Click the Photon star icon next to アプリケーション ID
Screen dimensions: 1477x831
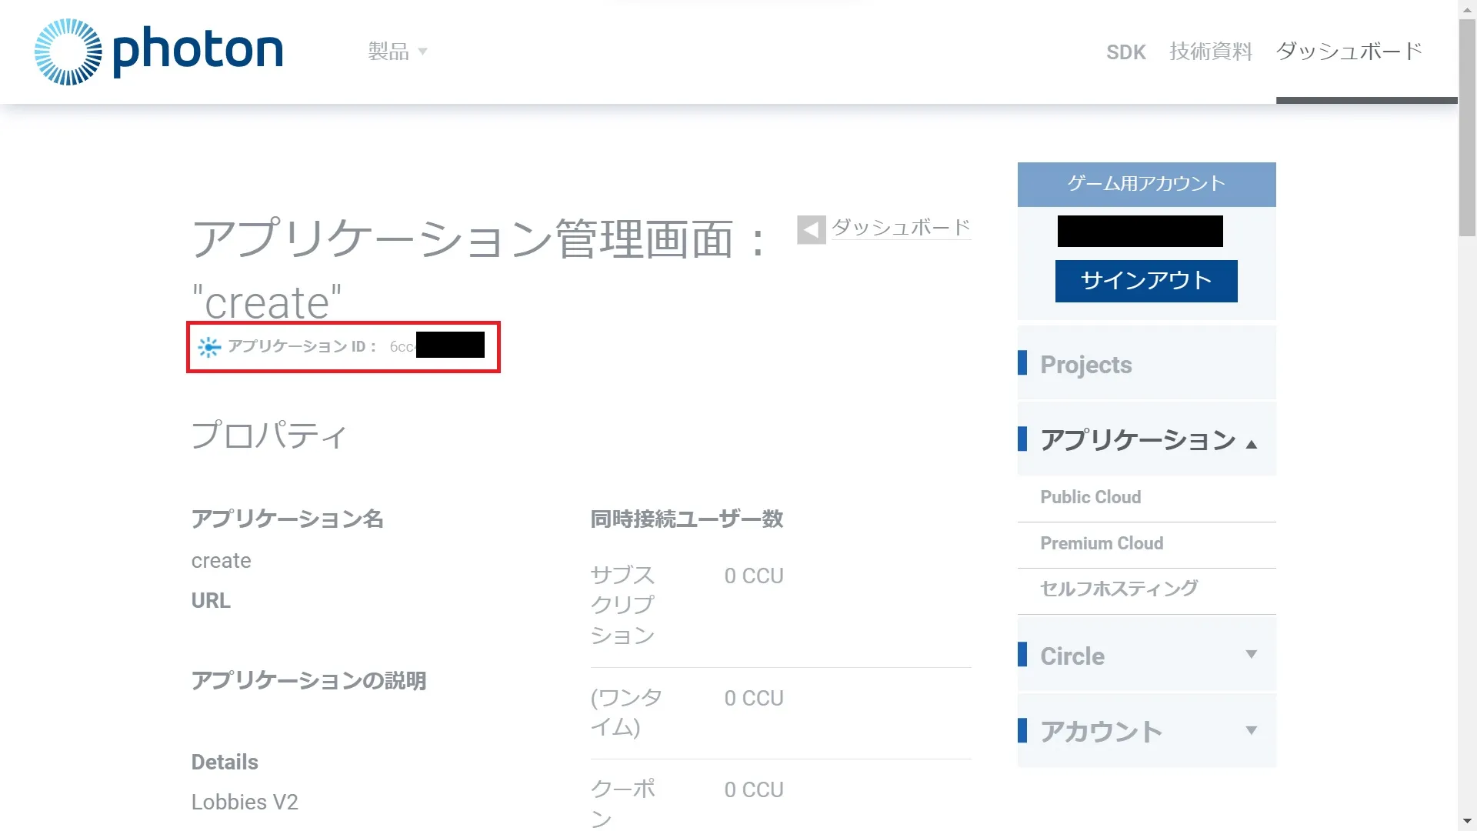coord(208,347)
